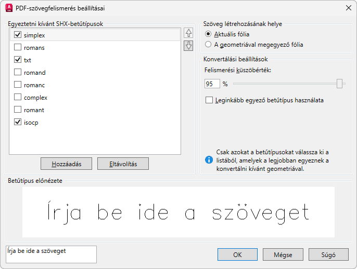Uncheck the simplex font checkbox
Screen dimensions: 357x269
(18, 35)
